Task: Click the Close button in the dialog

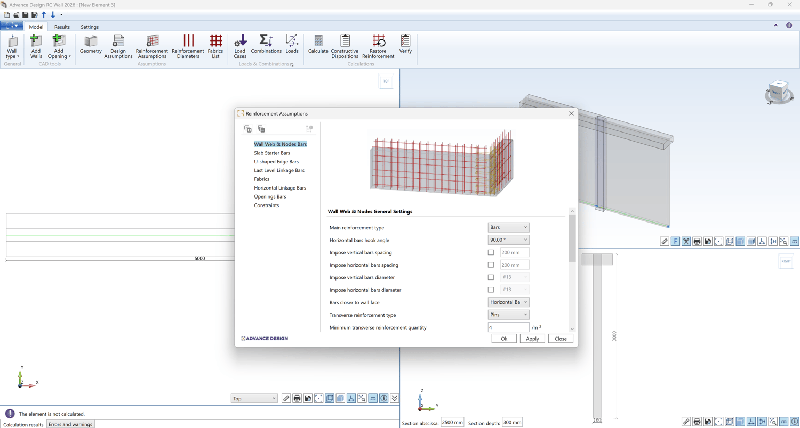Action: point(561,339)
